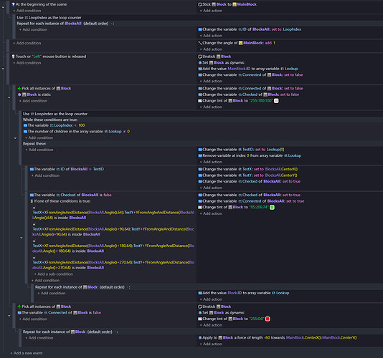383x358 pixels.
Task: Click the angle icon beside 'Change the angle of MainBlock'
Action: tap(200, 43)
